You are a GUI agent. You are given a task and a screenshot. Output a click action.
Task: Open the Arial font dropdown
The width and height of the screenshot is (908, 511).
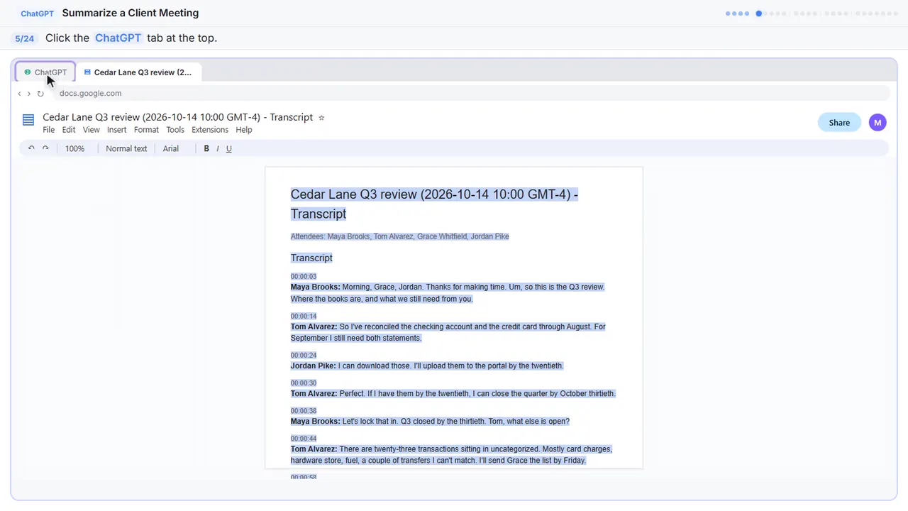171,148
